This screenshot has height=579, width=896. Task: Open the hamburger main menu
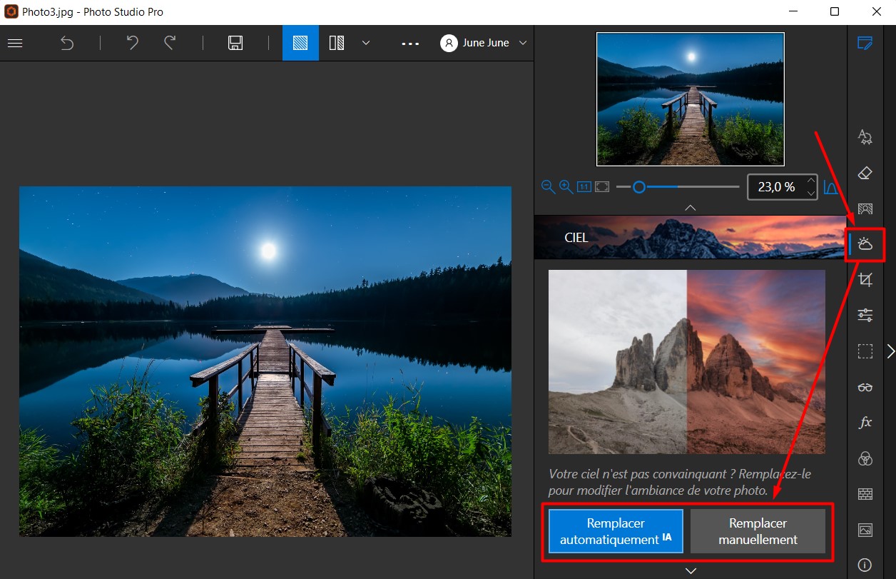(x=15, y=43)
